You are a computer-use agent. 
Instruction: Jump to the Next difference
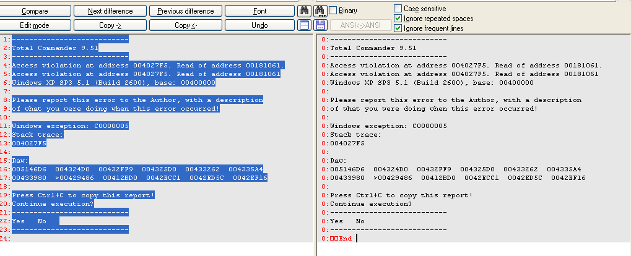point(110,11)
